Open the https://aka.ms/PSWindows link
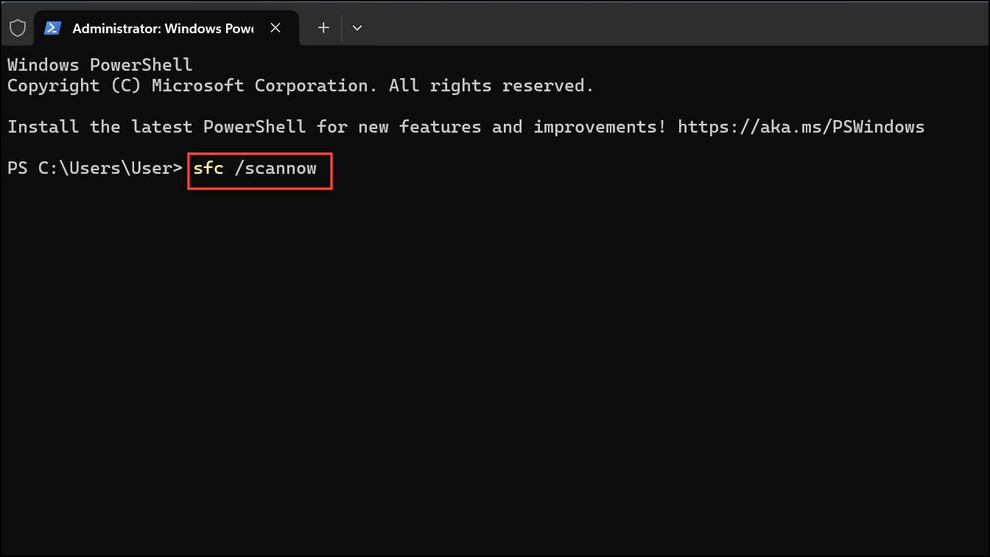The image size is (990, 557). point(801,127)
